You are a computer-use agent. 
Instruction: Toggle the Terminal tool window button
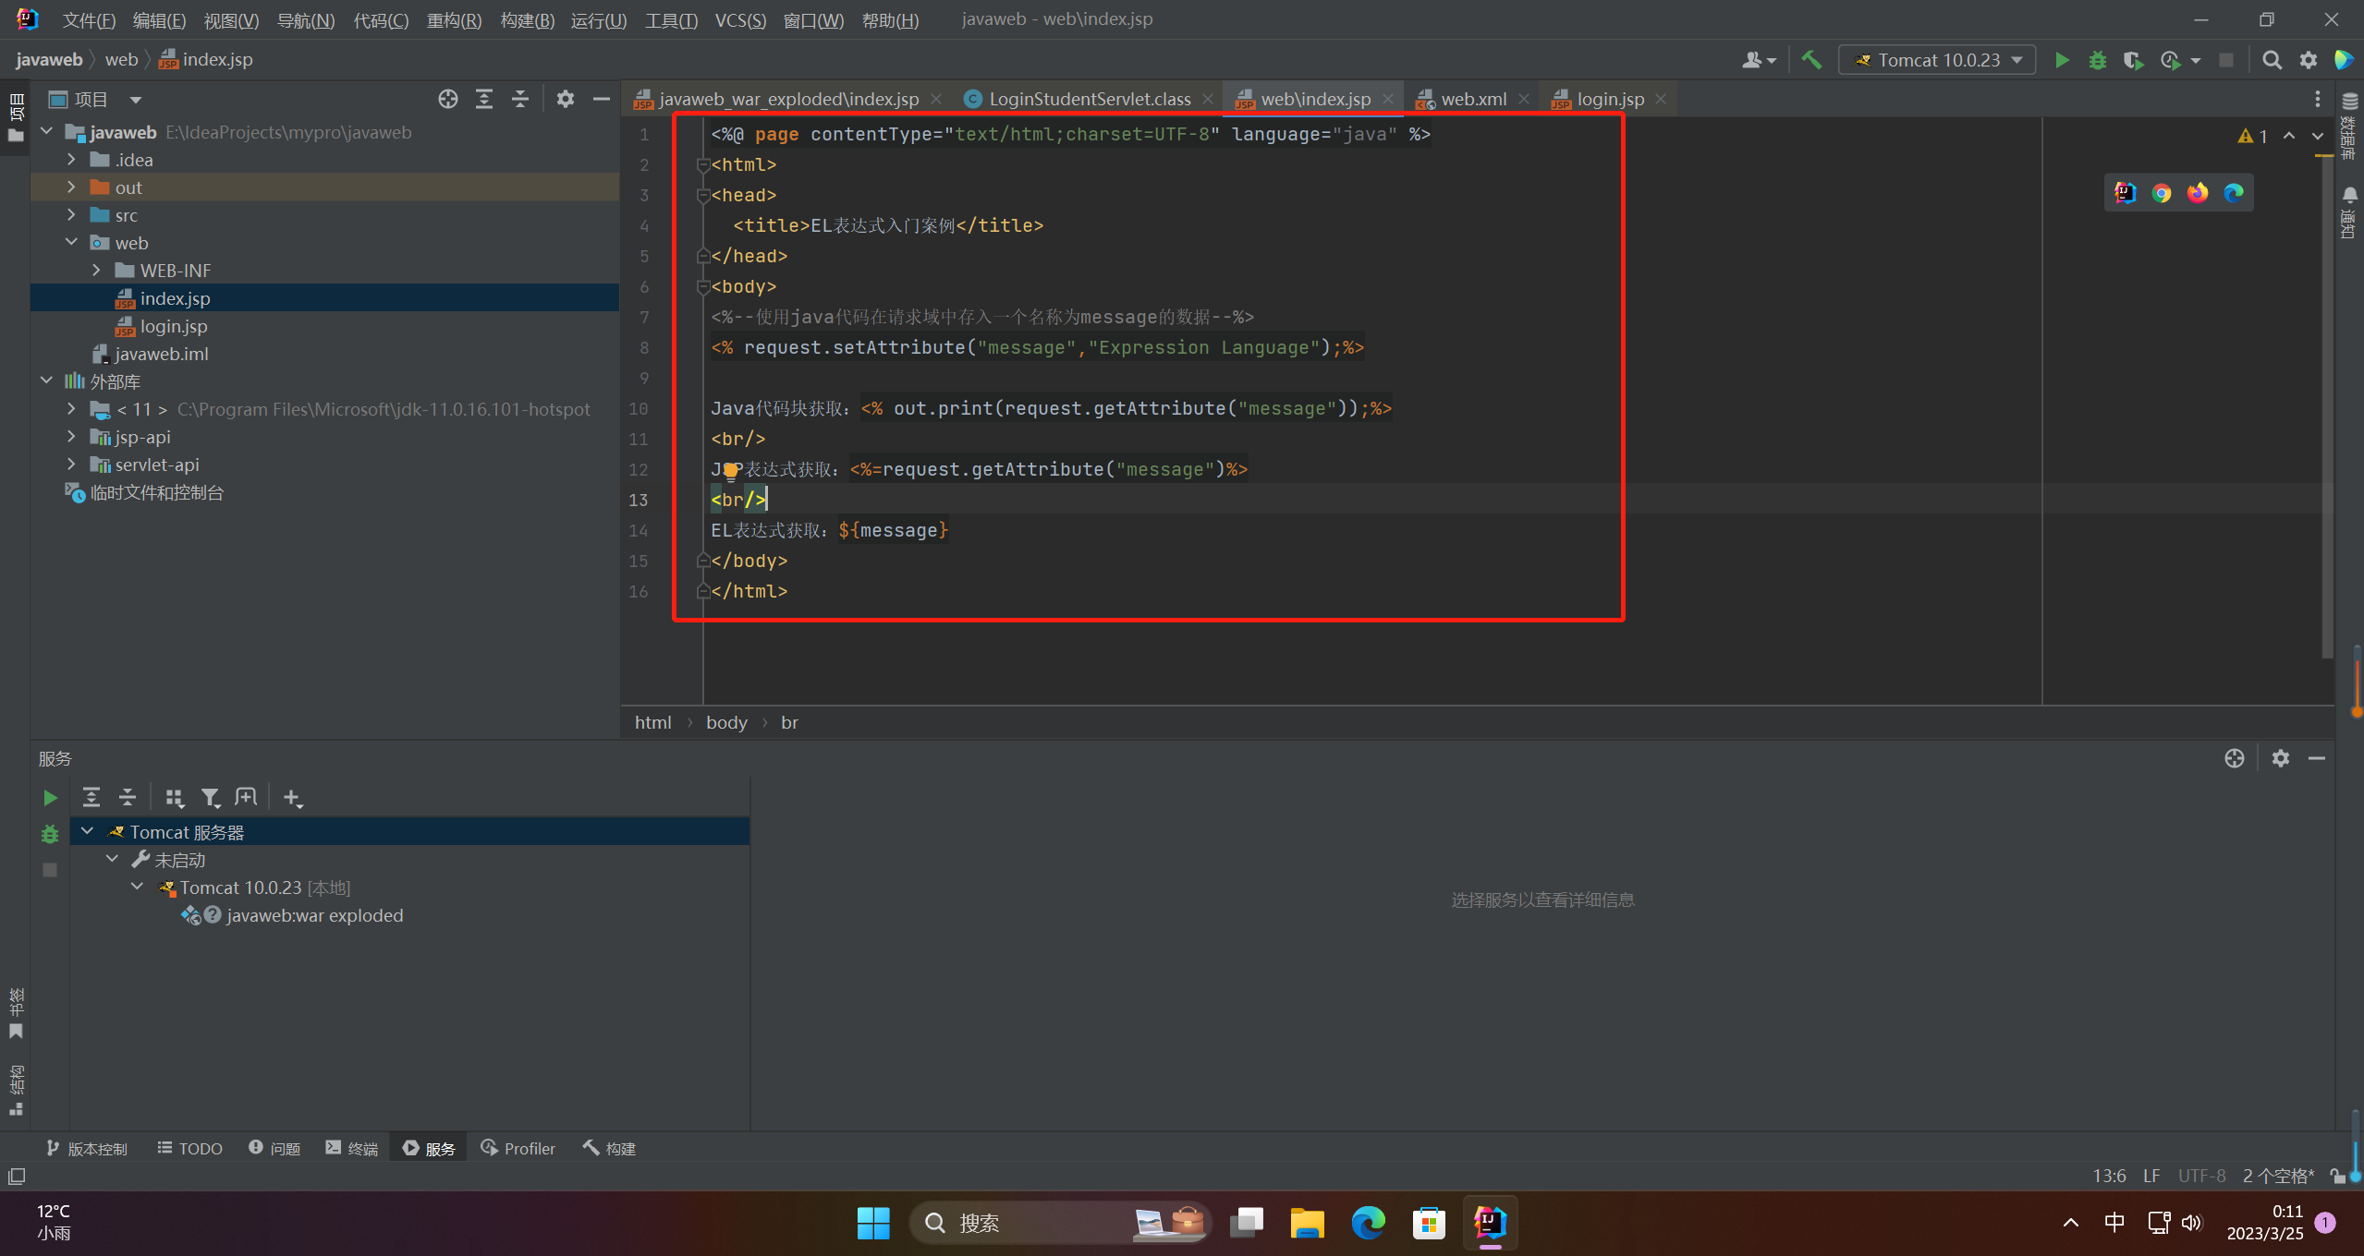click(x=352, y=1148)
